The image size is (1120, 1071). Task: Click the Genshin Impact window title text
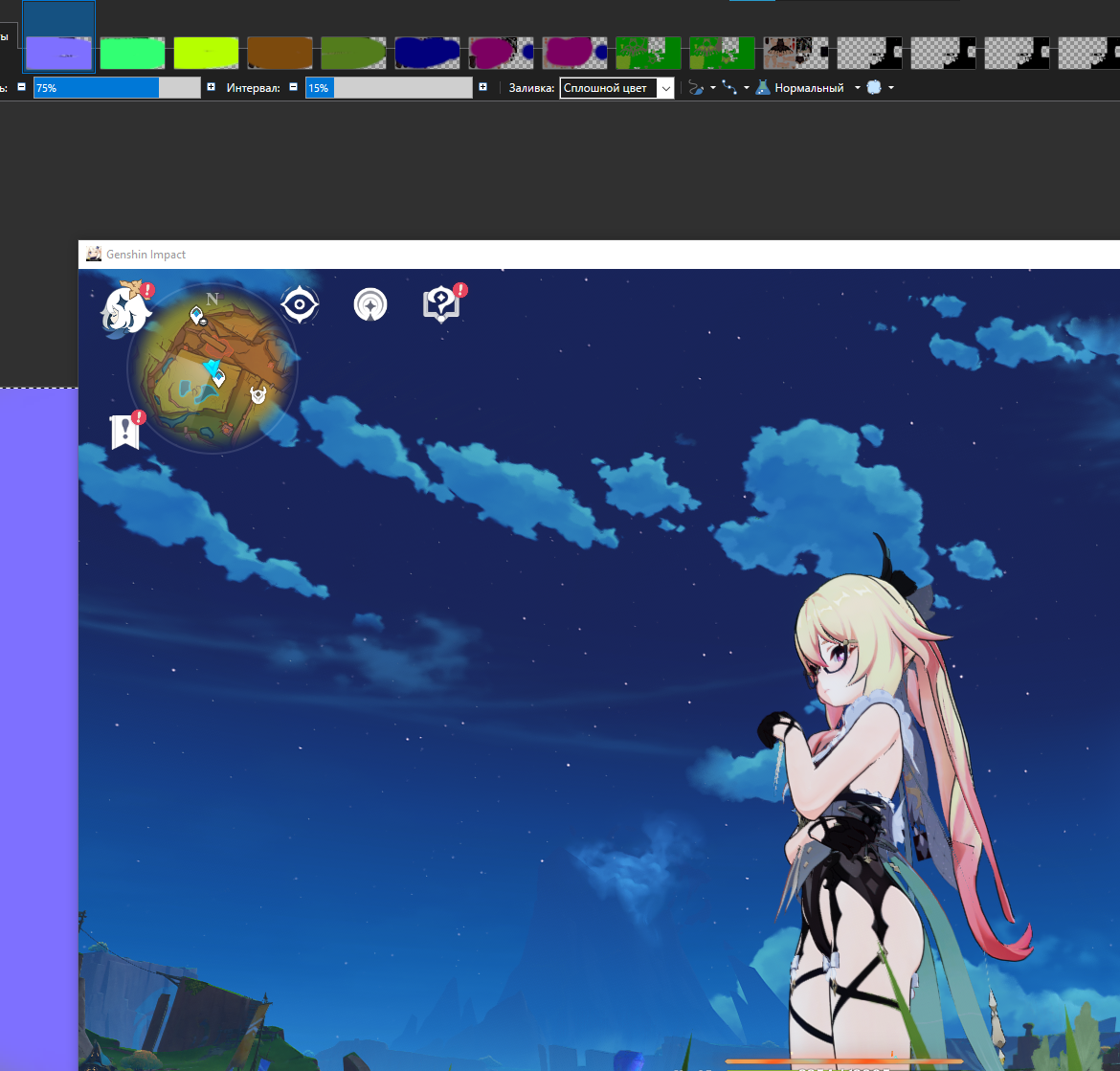pos(146,255)
